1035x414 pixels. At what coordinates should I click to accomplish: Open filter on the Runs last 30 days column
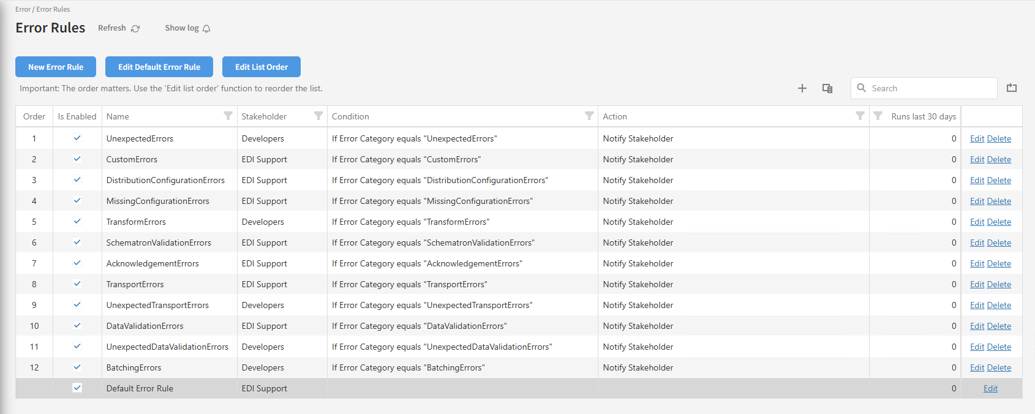(x=878, y=116)
